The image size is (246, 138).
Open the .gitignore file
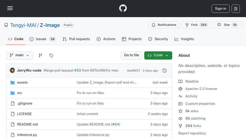coord(25,103)
